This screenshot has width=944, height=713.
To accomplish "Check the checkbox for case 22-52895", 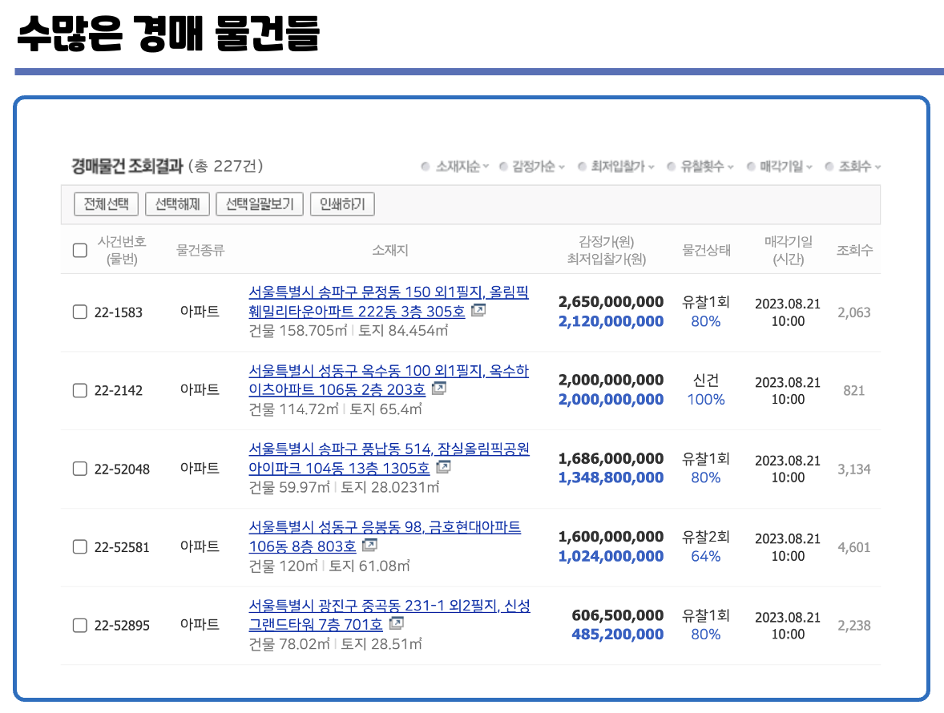I will (79, 625).
